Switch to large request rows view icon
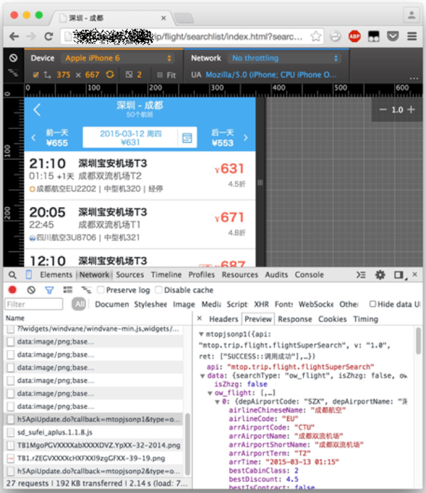The height and width of the screenshot is (493, 426). pos(67,290)
